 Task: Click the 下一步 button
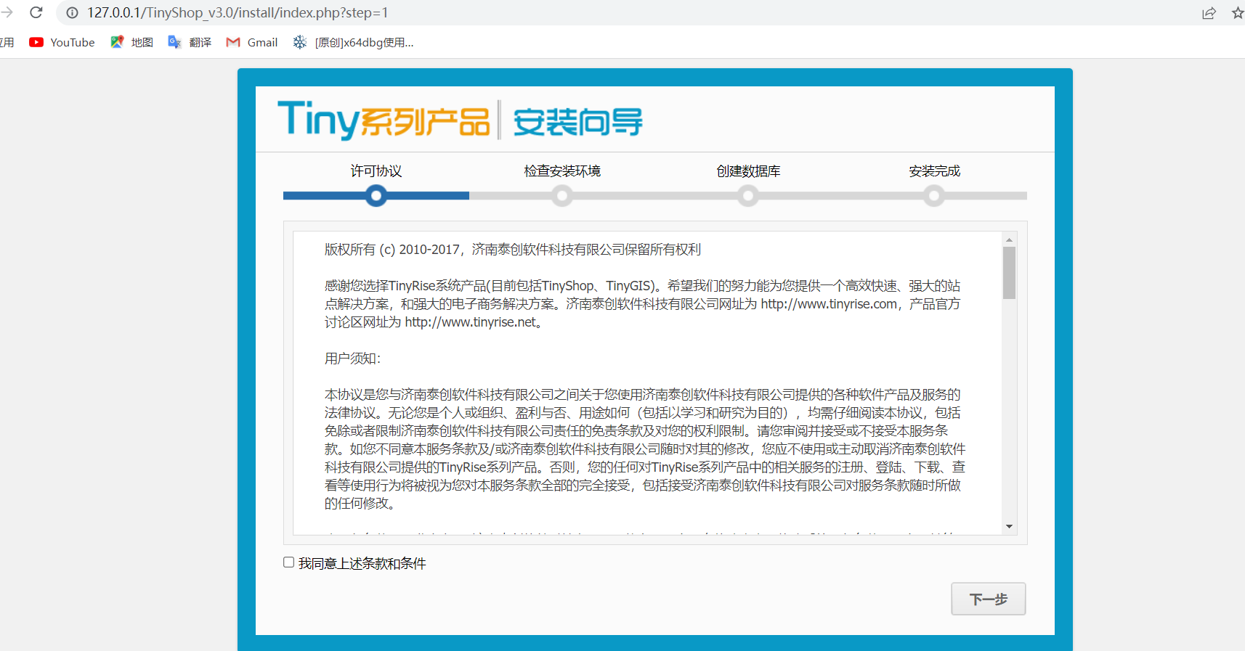988,599
